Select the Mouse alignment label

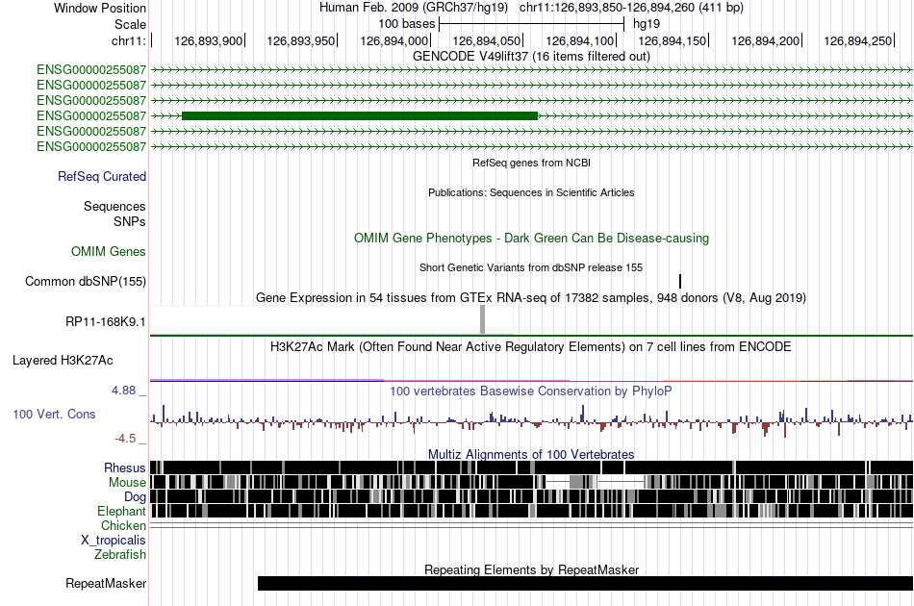[x=127, y=483]
